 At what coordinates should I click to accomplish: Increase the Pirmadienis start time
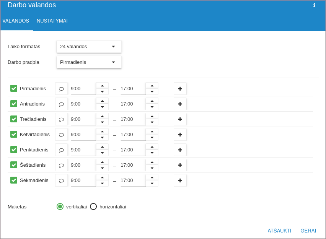click(102, 86)
